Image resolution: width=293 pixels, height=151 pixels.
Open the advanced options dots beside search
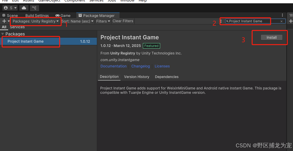point(221,21)
